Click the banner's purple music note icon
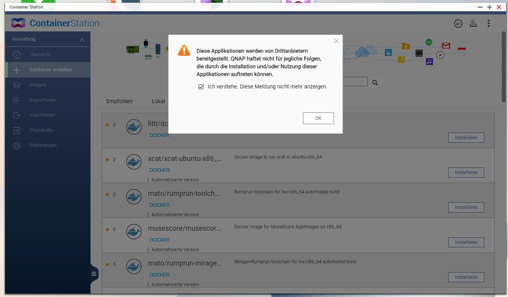 coord(429,61)
